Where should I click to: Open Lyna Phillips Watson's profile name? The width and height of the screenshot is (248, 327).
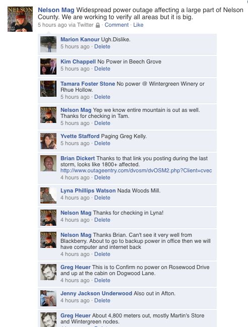88,190
